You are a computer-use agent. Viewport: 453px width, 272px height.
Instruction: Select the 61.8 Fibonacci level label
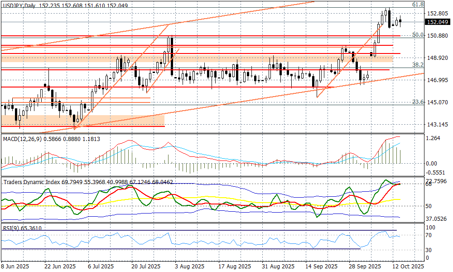[x=418, y=4]
